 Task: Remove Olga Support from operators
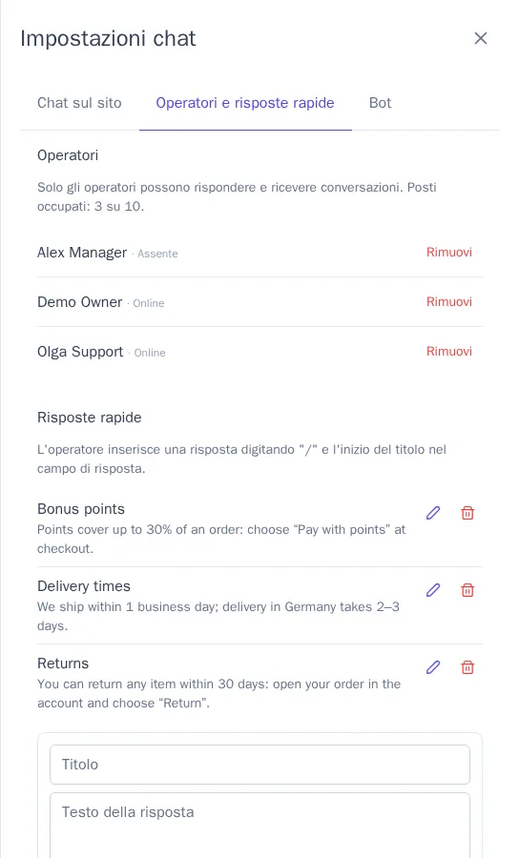tap(449, 351)
